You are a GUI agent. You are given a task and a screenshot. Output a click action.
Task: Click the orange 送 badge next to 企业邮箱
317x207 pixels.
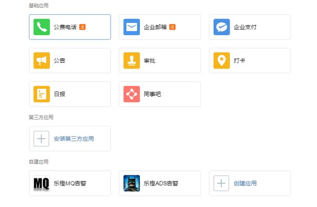point(172,27)
